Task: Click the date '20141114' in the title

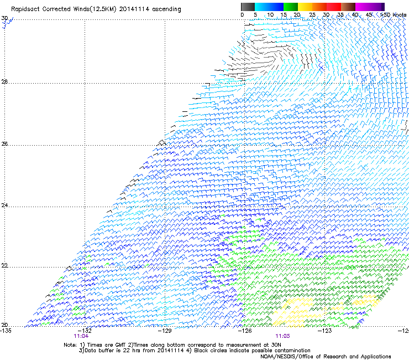Action: [x=134, y=9]
